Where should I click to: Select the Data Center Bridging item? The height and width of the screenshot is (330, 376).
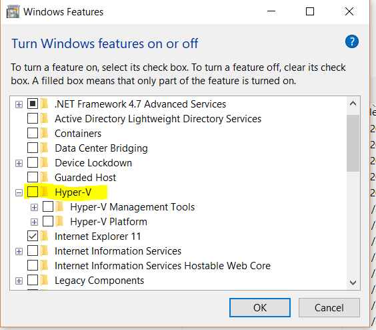(101, 148)
